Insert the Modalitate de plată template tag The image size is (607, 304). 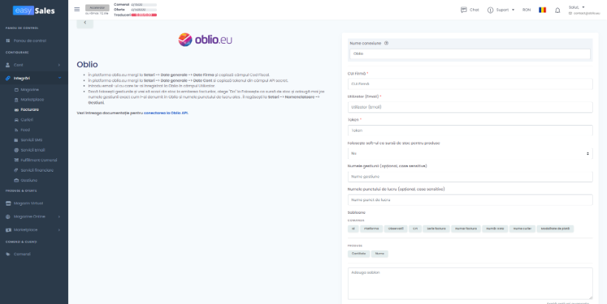tap(555, 229)
